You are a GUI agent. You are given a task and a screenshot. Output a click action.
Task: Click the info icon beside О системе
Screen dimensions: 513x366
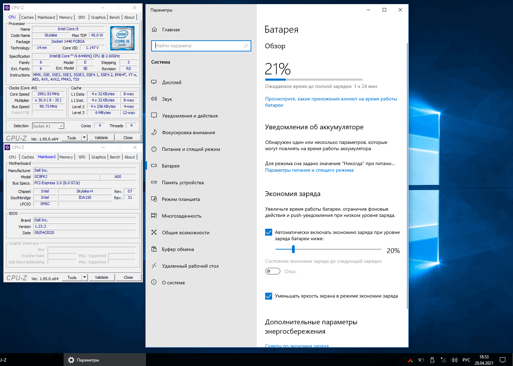point(154,283)
